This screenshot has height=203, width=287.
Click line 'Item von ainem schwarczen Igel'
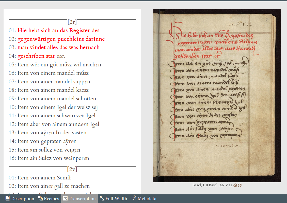pos(56,116)
